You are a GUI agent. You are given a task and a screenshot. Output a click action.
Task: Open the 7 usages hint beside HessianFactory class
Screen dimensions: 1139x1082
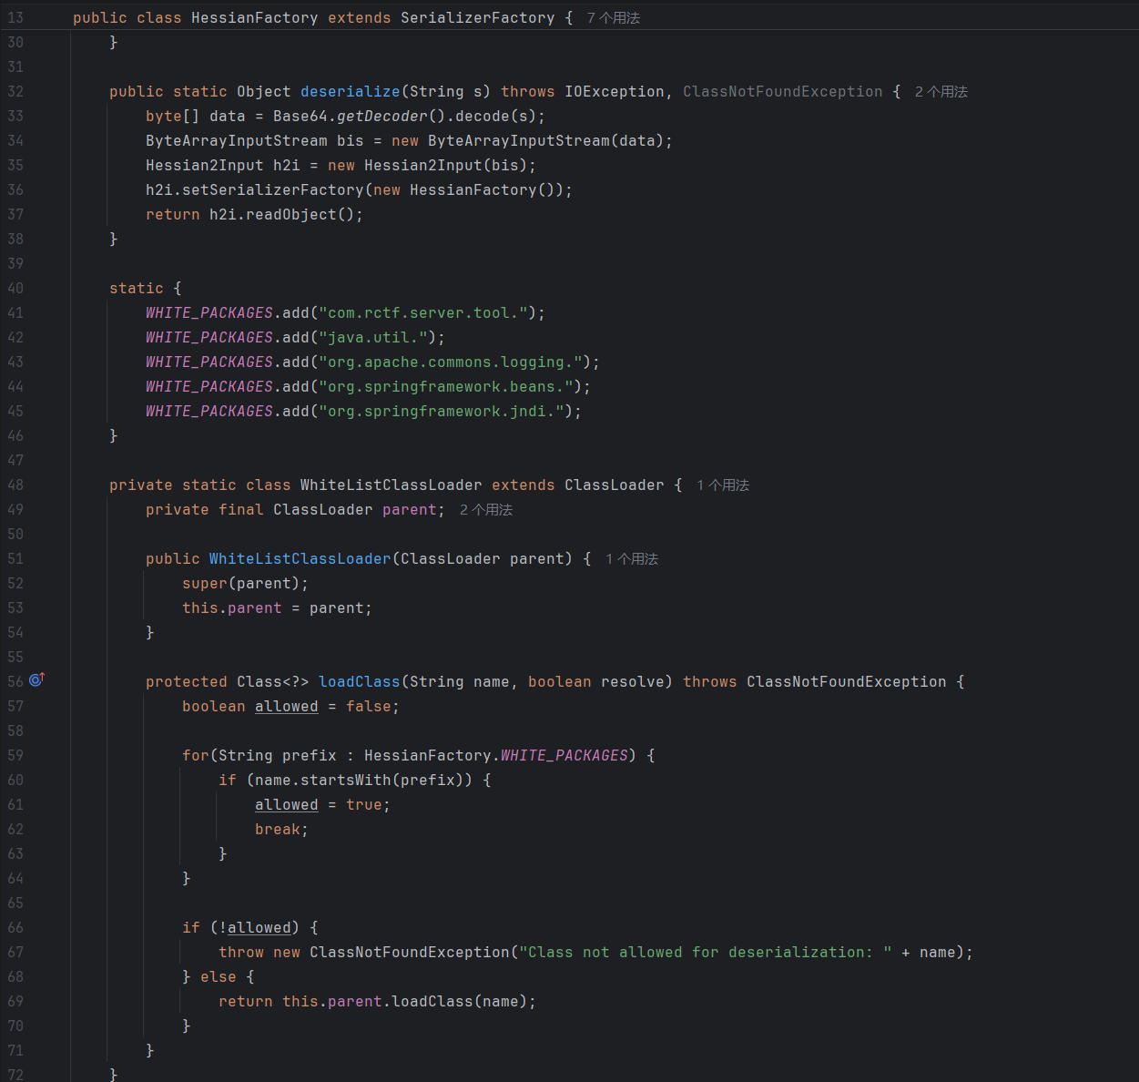click(613, 18)
